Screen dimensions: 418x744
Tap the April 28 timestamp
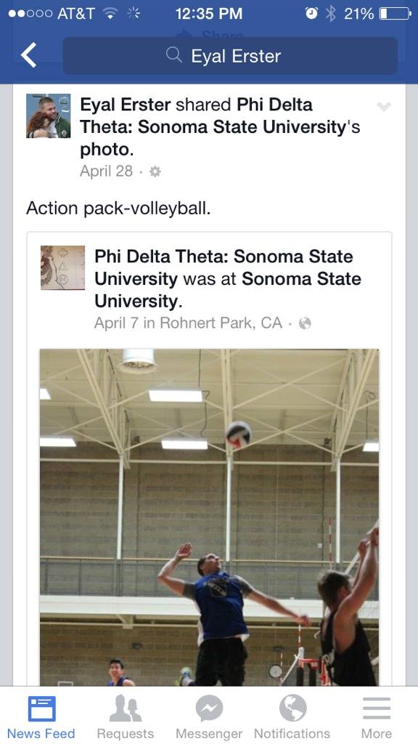coord(106,171)
